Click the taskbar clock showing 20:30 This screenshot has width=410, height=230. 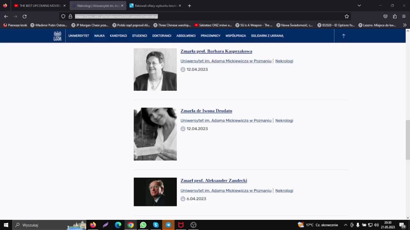pos(388,225)
